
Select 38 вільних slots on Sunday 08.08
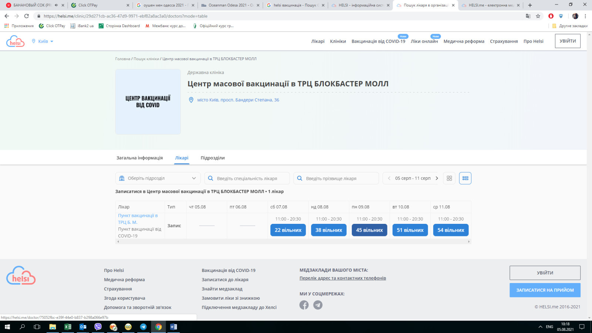point(329,230)
